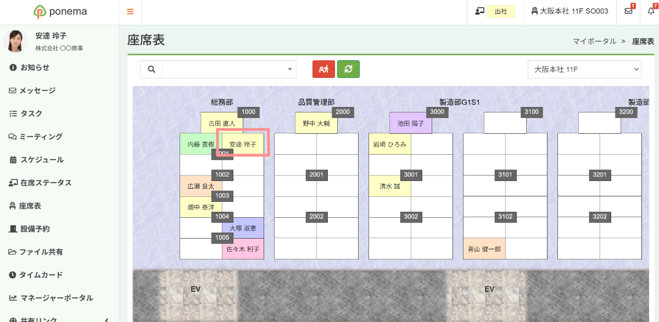
Task: Expand the seat search dropdown arrow
Action: pos(290,70)
